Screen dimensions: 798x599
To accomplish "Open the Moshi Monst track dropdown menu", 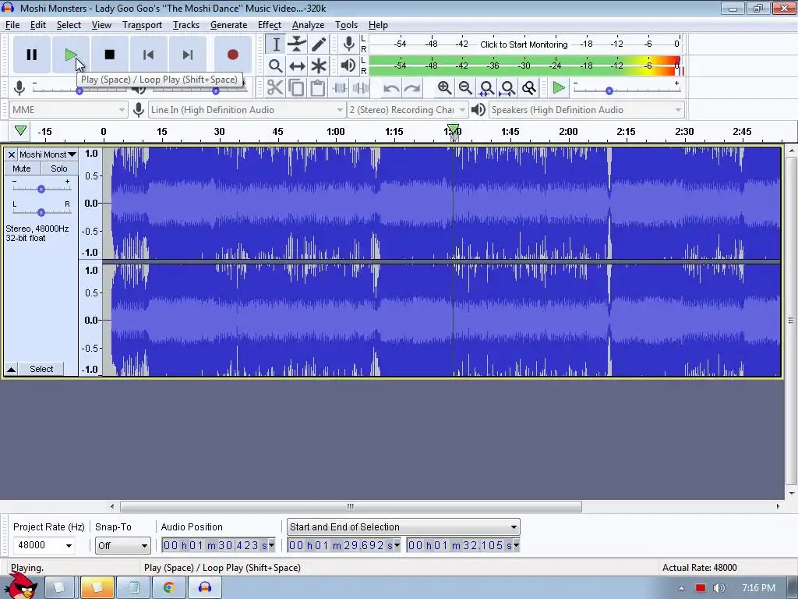I will click(x=48, y=154).
